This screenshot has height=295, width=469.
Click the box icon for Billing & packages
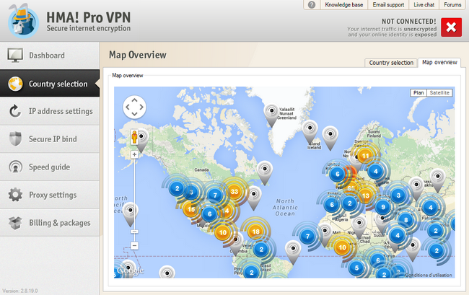coord(15,223)
